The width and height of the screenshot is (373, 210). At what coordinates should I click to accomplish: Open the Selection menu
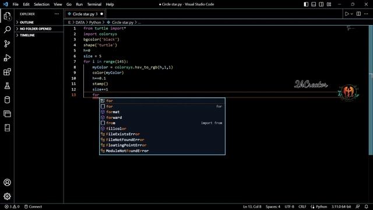click(x=41, y=4)
